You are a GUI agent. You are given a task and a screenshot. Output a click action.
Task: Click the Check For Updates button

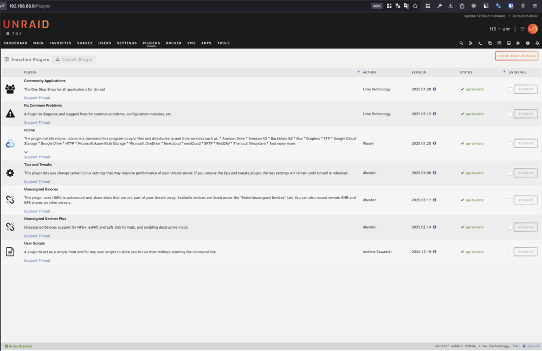(x=517, y=56)
